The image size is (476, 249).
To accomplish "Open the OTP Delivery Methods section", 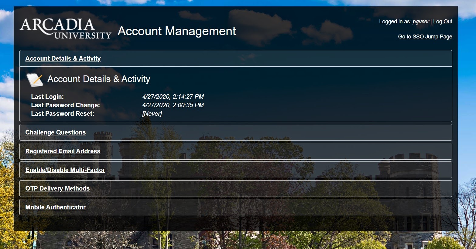I will click(x=57, y=188).
